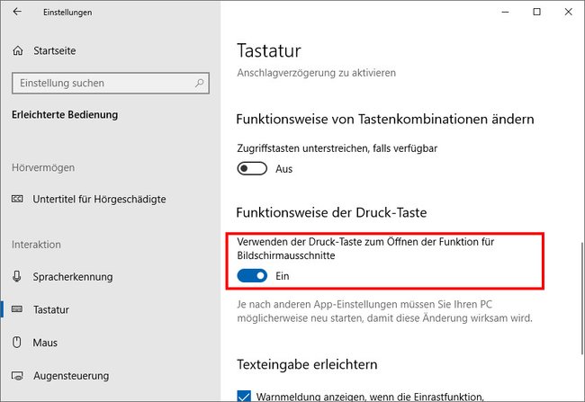Viewport: 585px width, 402px height.
Task: Click the Einstellung suchen search field
Action: coord(111,83)
